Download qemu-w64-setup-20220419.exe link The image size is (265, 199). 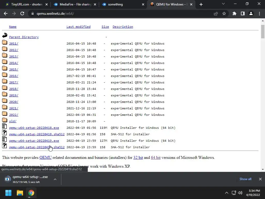click(34, 141)
